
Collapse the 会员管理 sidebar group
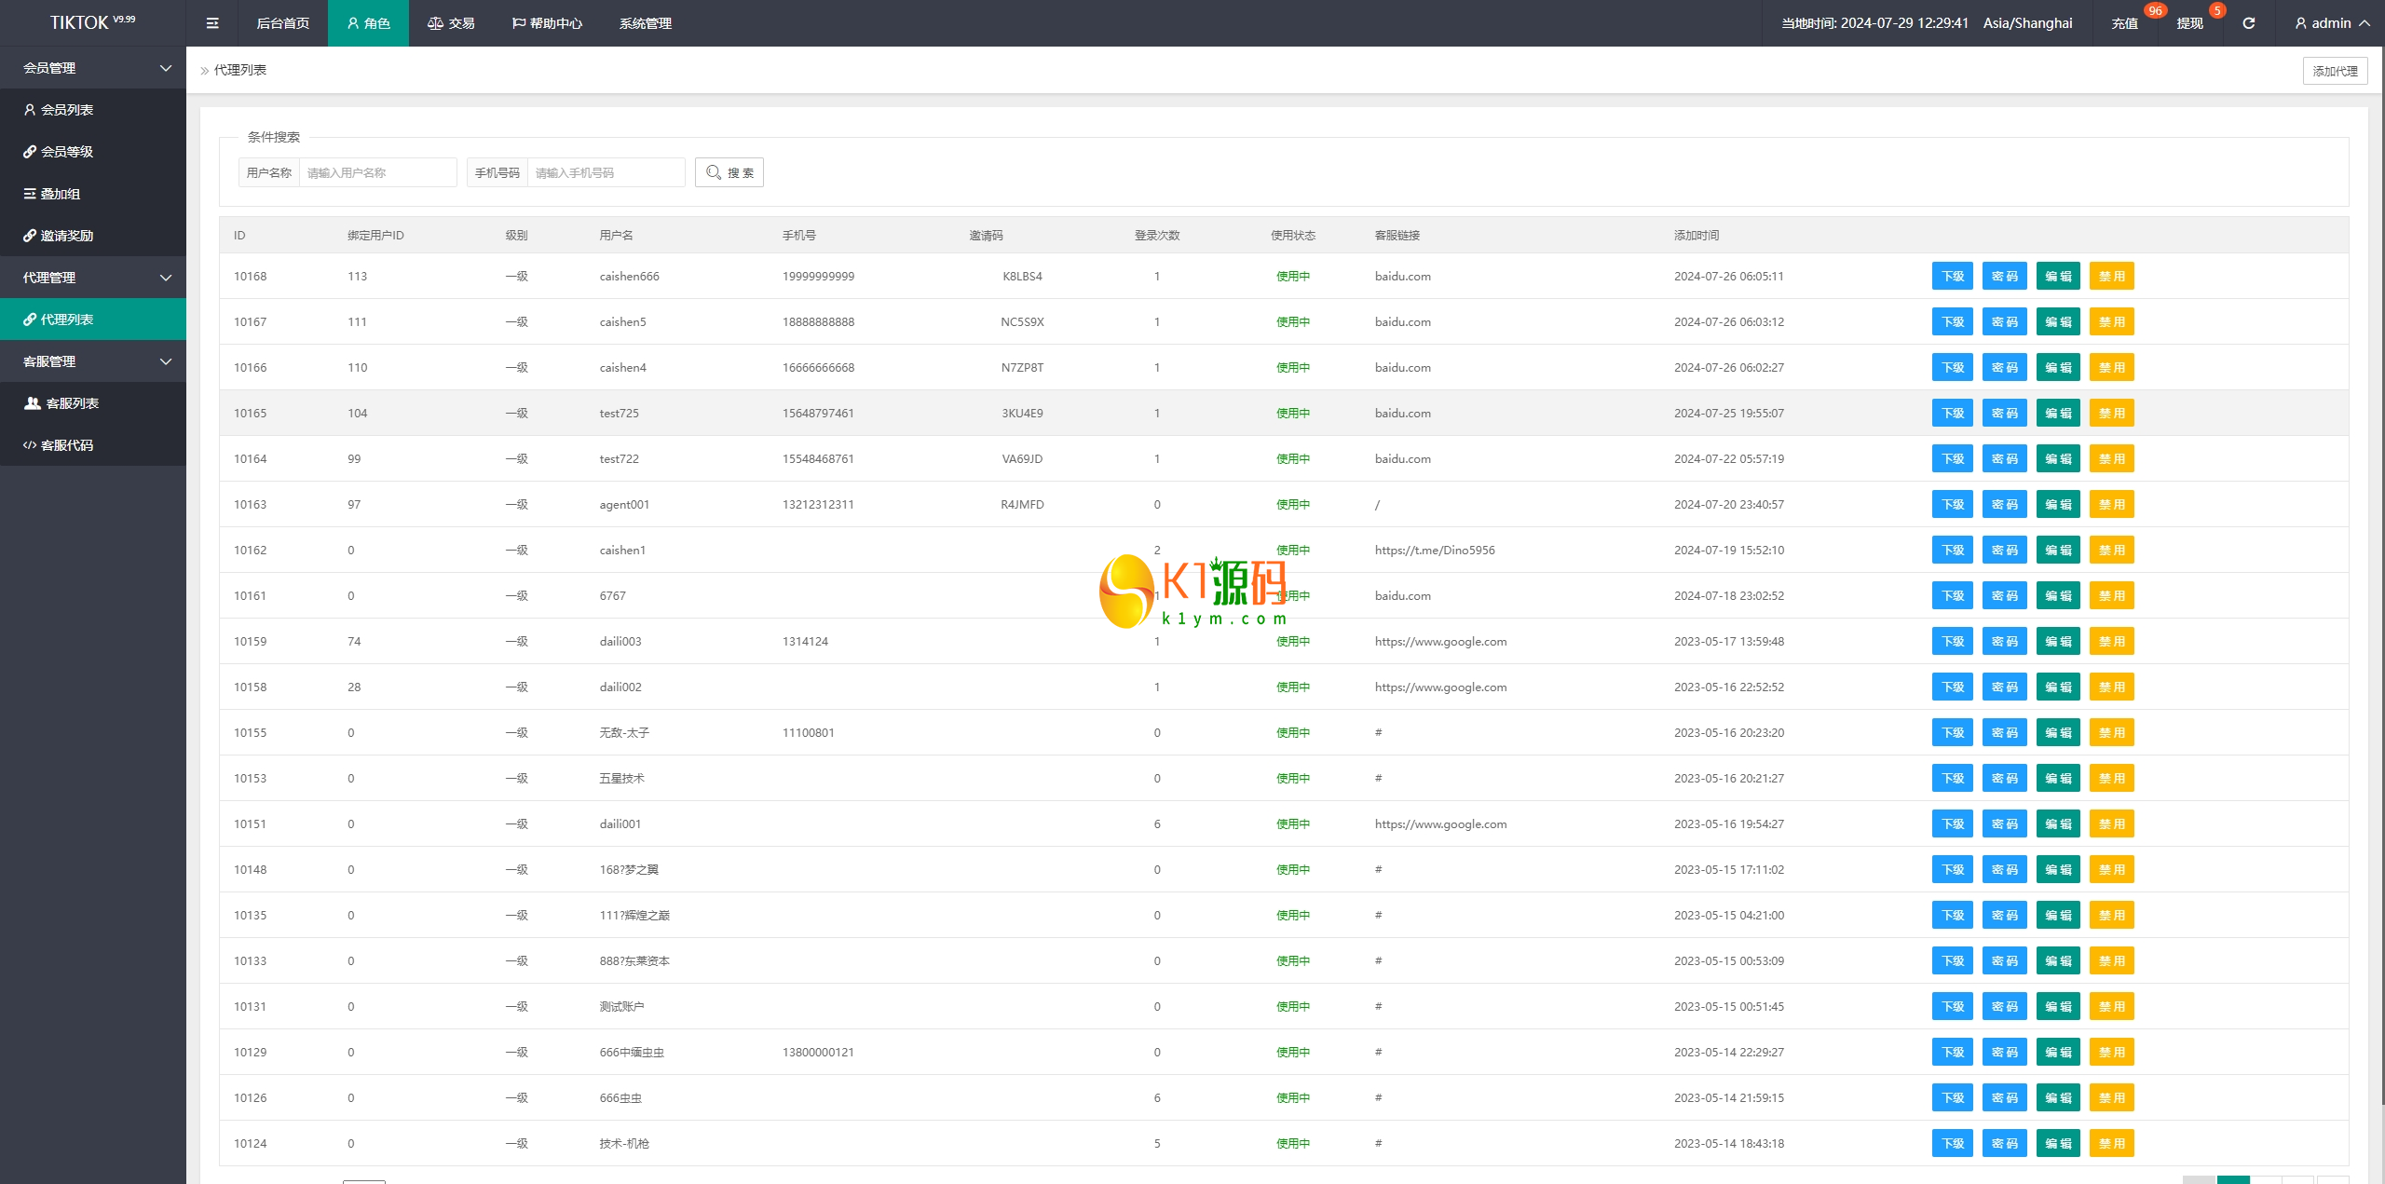pos(93,68)
